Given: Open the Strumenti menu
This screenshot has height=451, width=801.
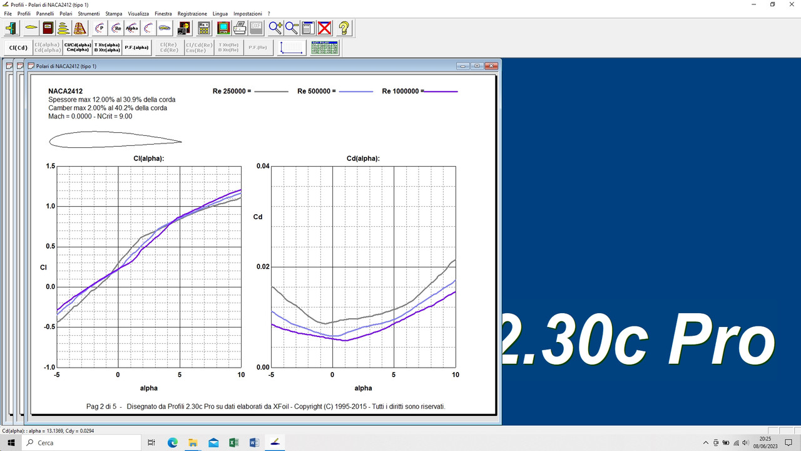Looking at the screenshot, I should pyautogui.click(x=89, y=13).
